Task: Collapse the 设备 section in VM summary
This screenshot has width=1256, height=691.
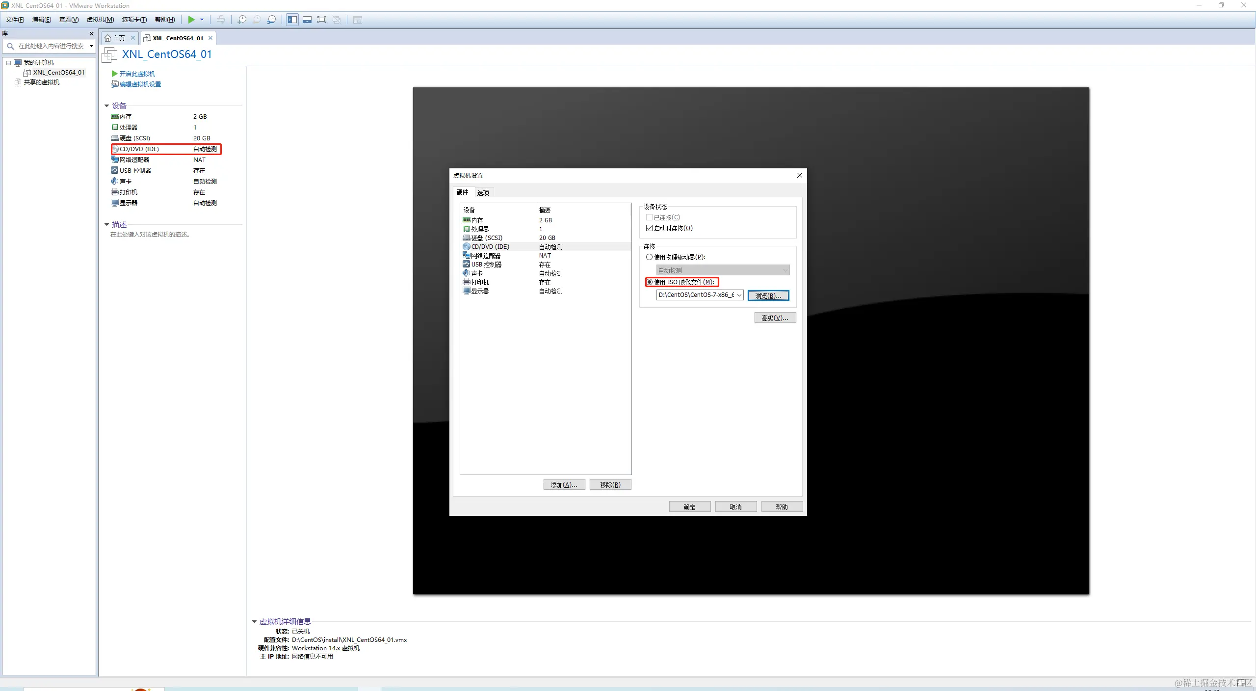Action: click(106, 106)
